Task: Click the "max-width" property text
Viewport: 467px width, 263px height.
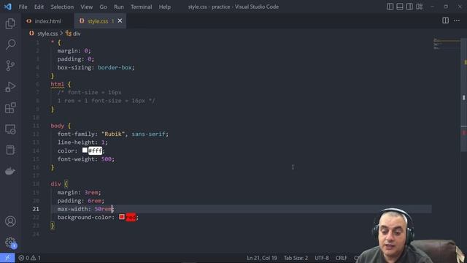Action: tap(72, 209)
